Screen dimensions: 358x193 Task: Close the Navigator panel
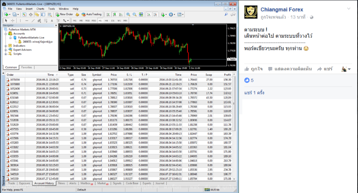click(x=56, y=25)
